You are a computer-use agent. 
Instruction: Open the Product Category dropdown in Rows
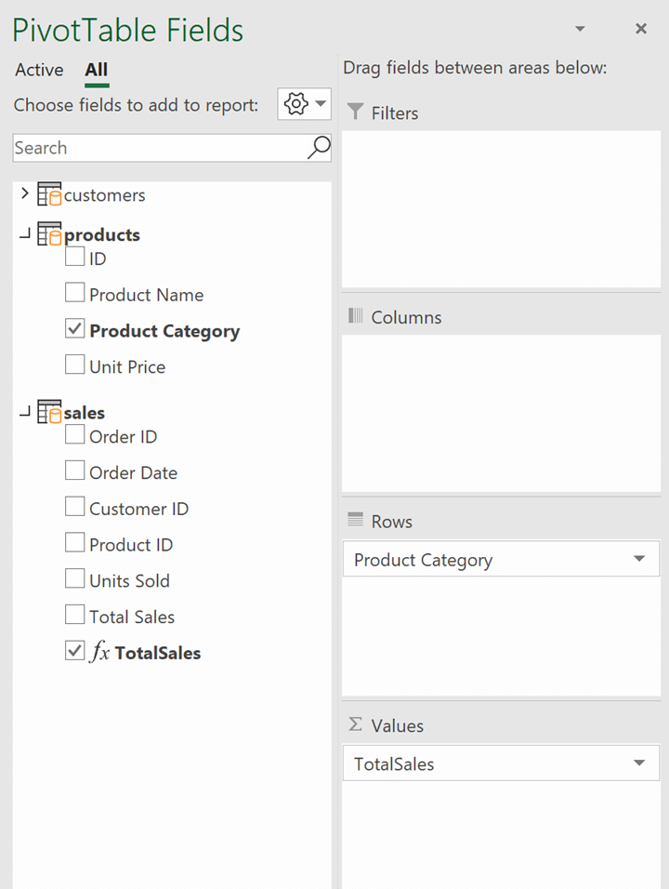click(x=639, y=559)
